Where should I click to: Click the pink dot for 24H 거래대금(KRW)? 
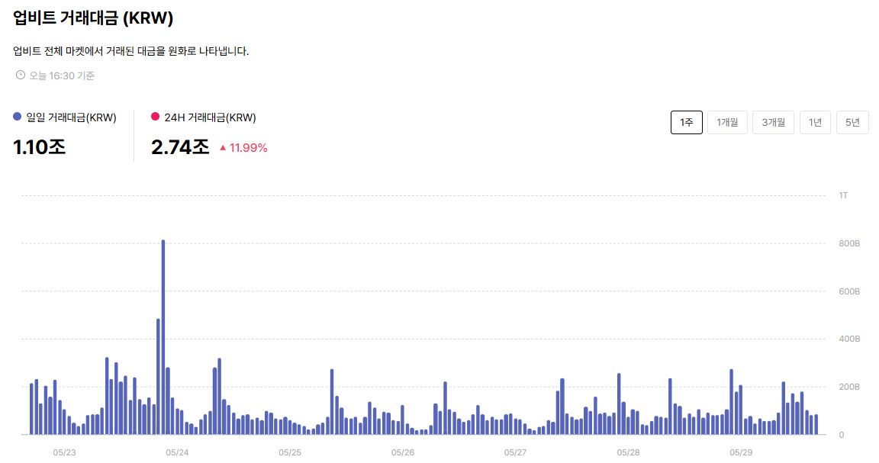pos(156,117)
